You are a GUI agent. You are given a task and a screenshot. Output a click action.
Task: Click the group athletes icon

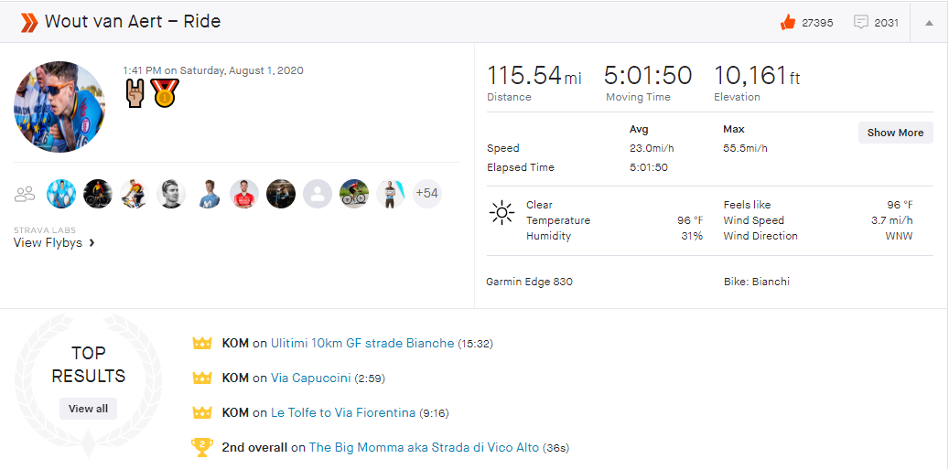[25, 194]
